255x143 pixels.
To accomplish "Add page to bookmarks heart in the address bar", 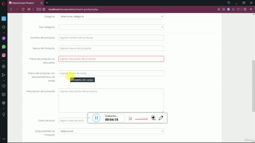I will coord(238,10).
